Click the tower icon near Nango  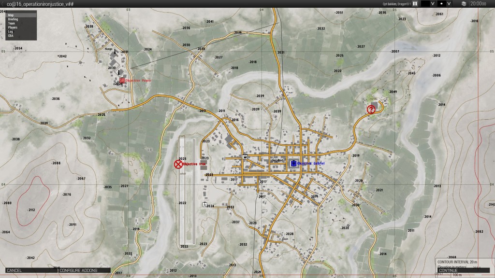(115, 52)
